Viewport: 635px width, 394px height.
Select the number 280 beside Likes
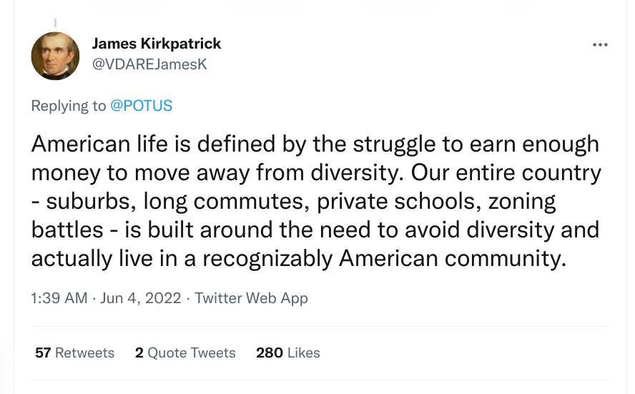pos(270,353)
